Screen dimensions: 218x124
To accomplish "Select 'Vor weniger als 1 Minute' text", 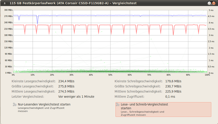I will (x=76, y=97).
